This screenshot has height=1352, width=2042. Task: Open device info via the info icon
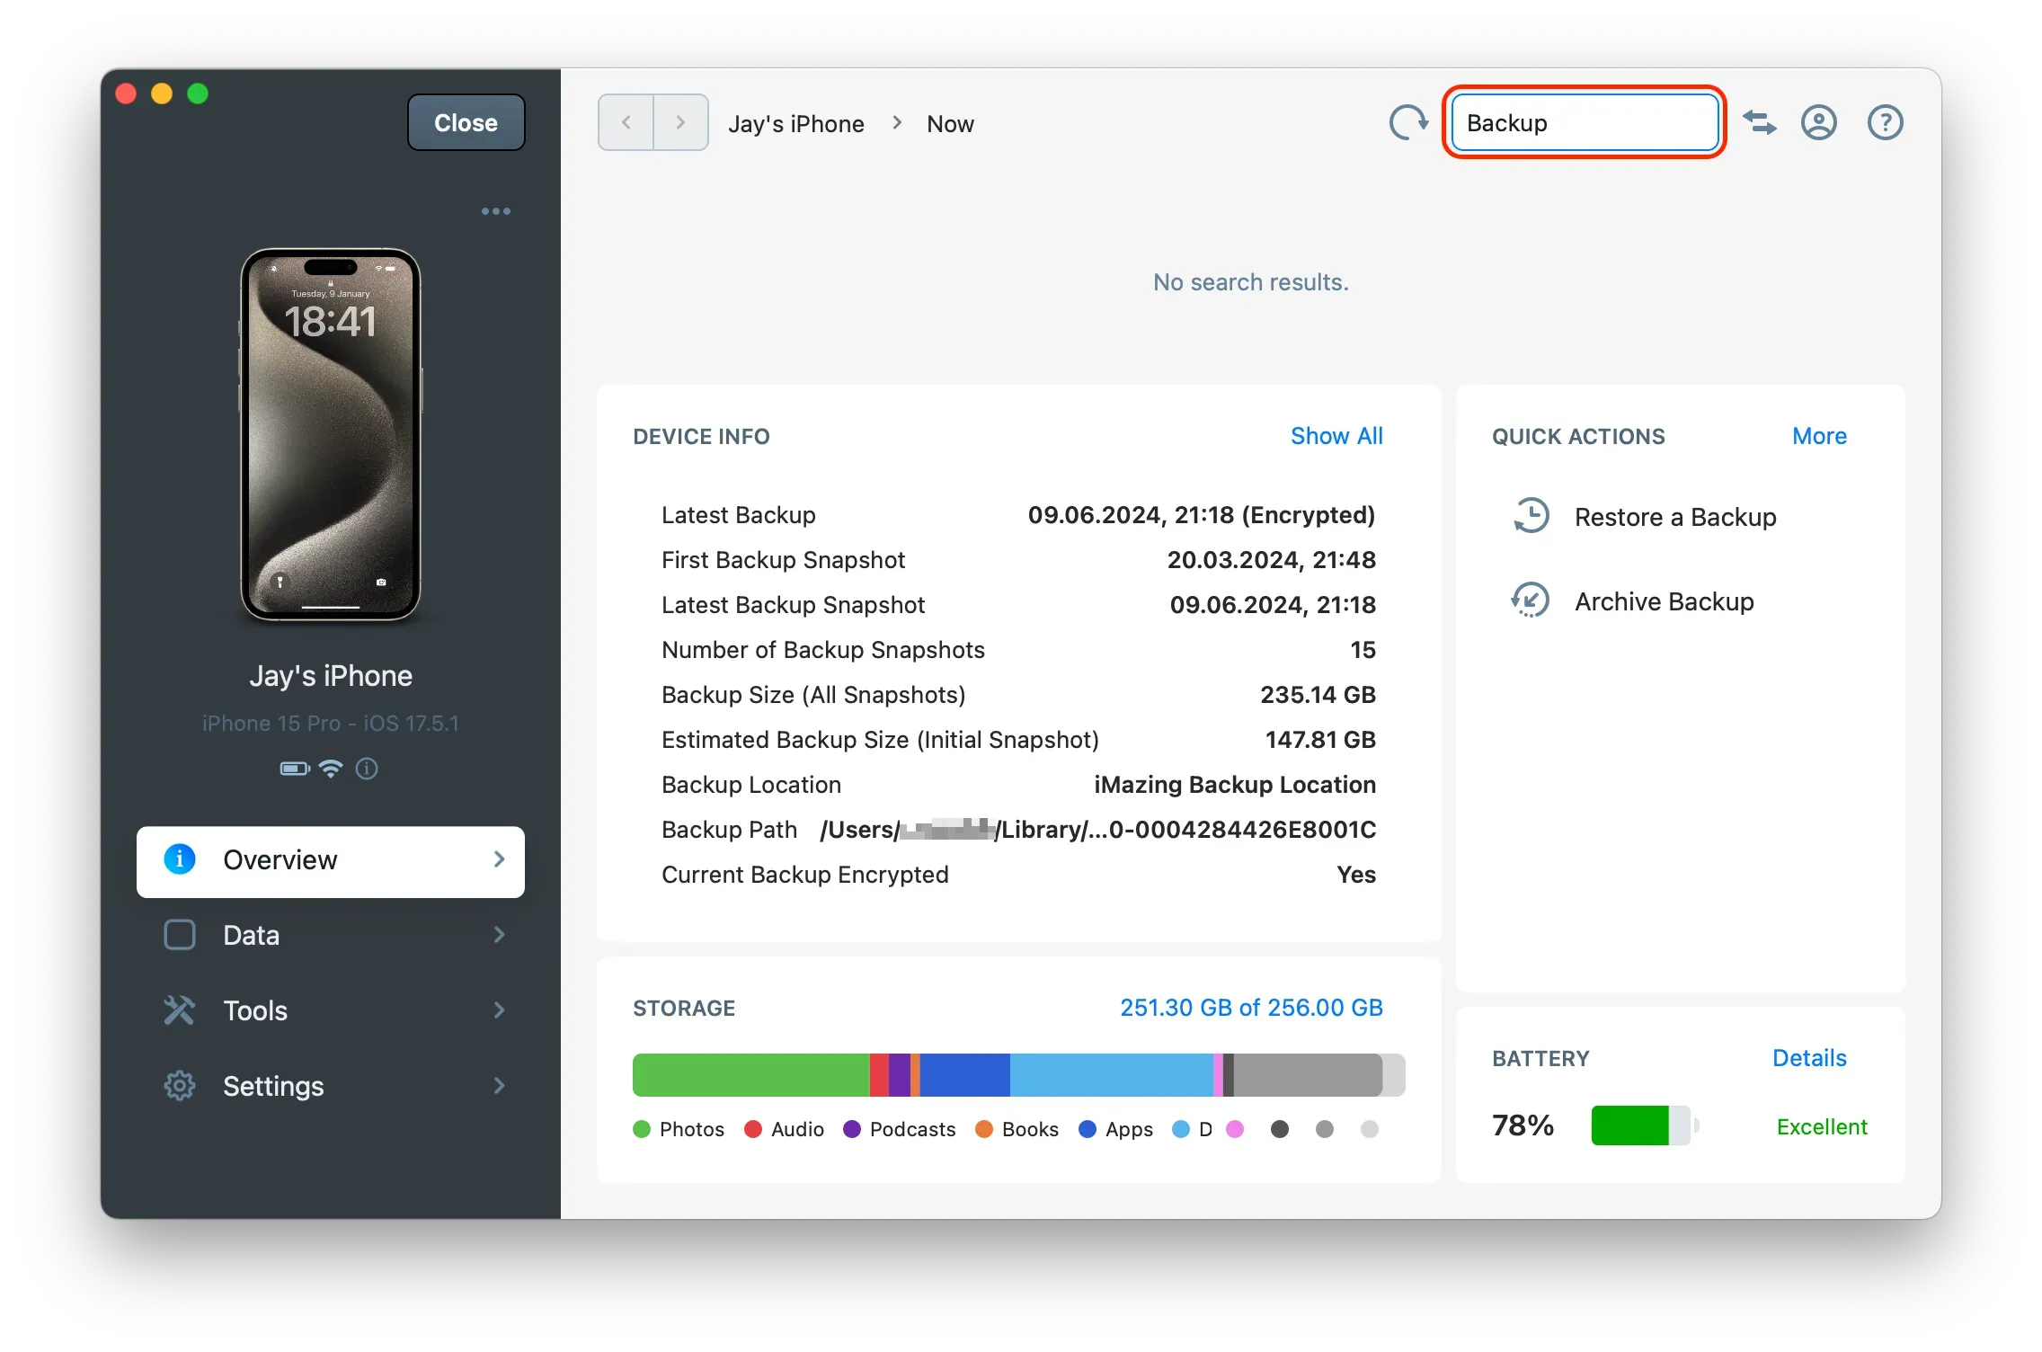click(367, 769)
